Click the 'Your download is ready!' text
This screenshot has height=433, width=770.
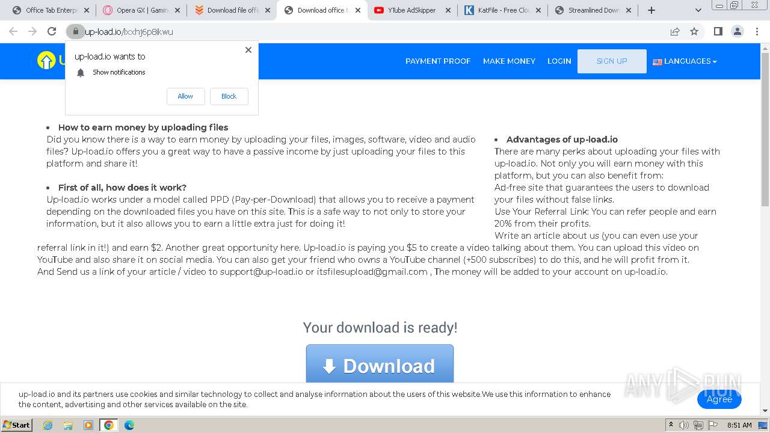pyautogui.click(x=380, y=328)
